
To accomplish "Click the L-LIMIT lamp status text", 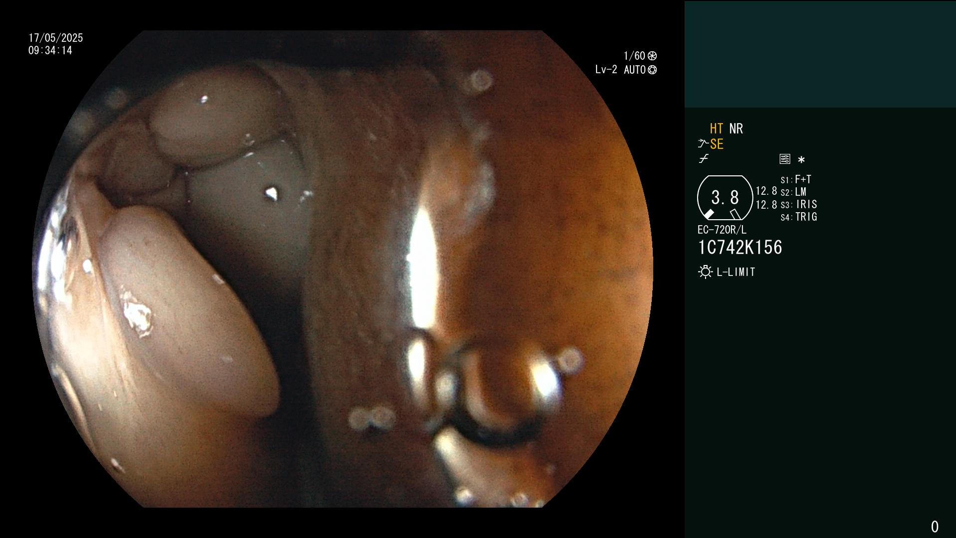I will click(x=736, y=272).
